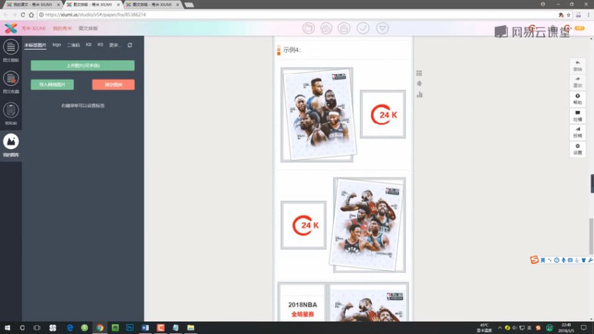Open File Explorer from the taskbar
Image resolution: width=594 pixels, height=334 pixels.
191,327
